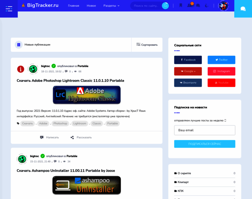Image resolution: width=252 pixels, height=199 pixels.
Task: Select the Adobe tag
Action: pos(43,123)
